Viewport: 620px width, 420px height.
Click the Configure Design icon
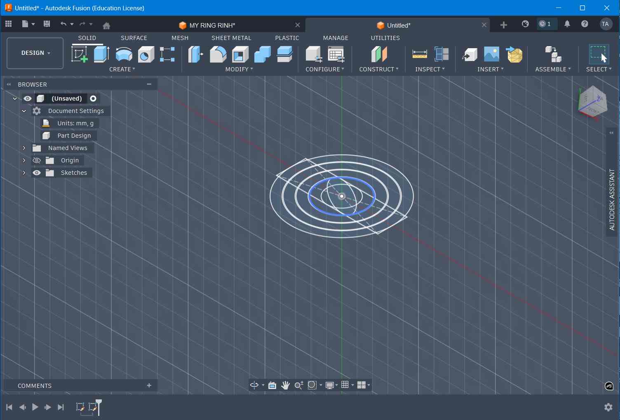[x=314, y=54]
